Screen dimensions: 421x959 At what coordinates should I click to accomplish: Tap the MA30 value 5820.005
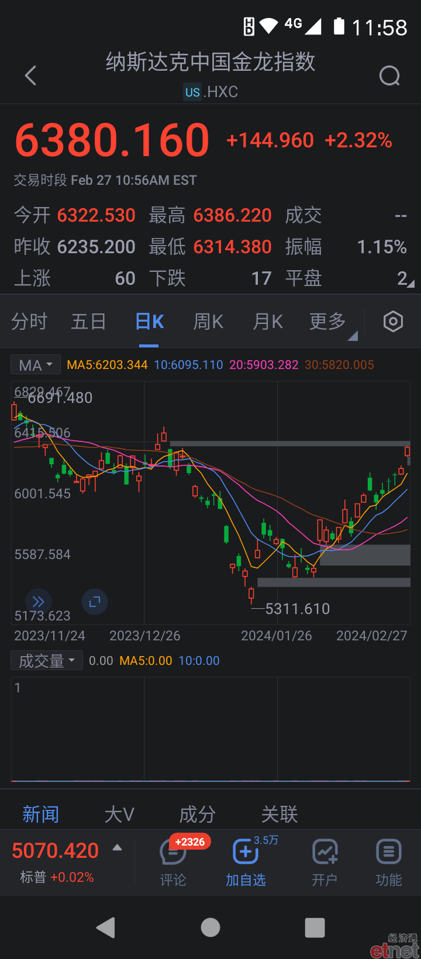click(339, 365)
